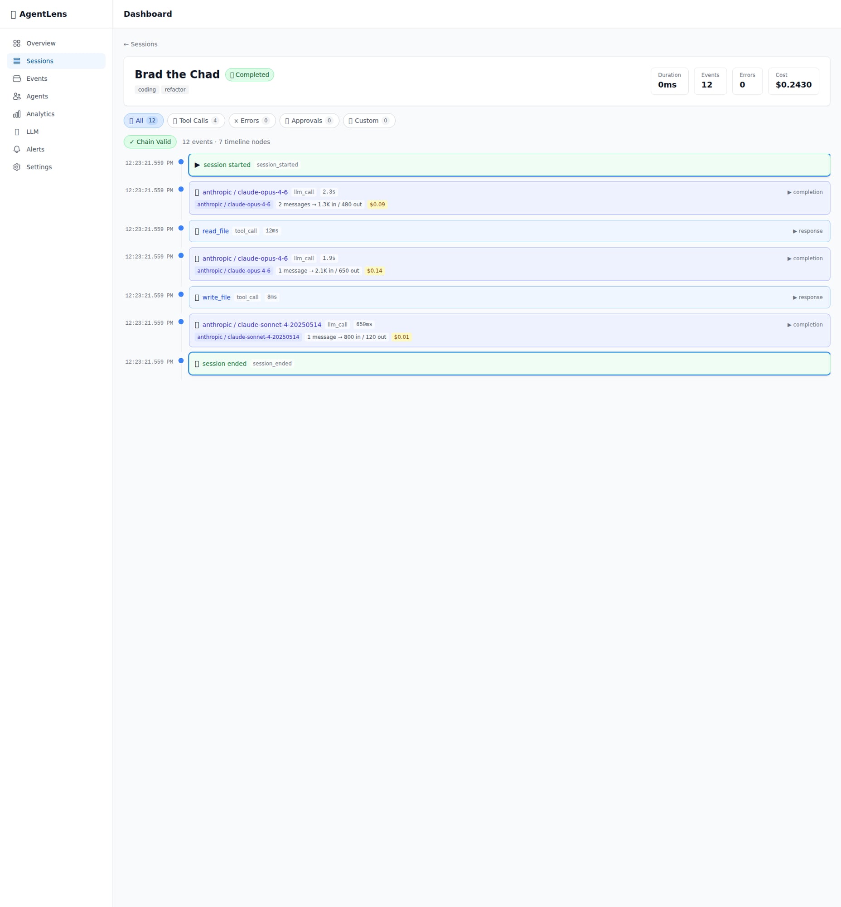The image size is (841, 907).
Task: Click the Settings gear icon
Action: [x=17, y=167]
